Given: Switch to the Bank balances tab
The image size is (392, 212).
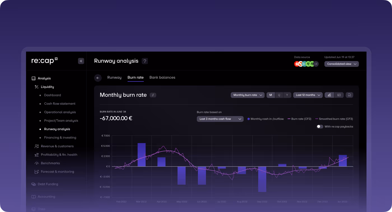Looking at the screenshot, I should [x=162, y=78].
